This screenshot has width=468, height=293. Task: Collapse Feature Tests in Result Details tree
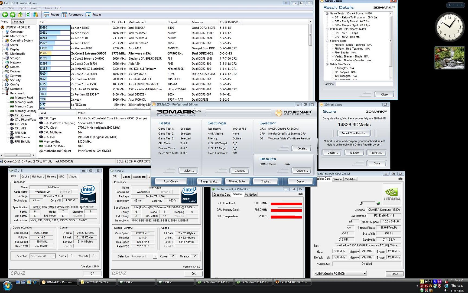(x=327, y=41)
